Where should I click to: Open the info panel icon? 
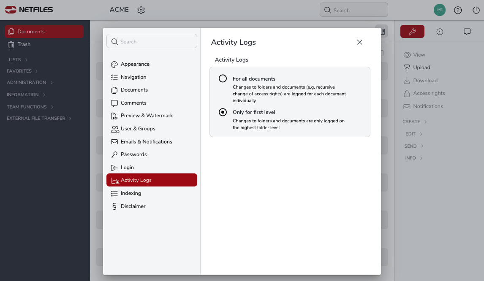(440, 32)
